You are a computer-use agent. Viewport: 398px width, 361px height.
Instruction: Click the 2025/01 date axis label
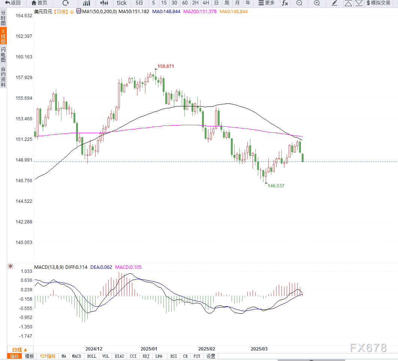pos(149,349)
